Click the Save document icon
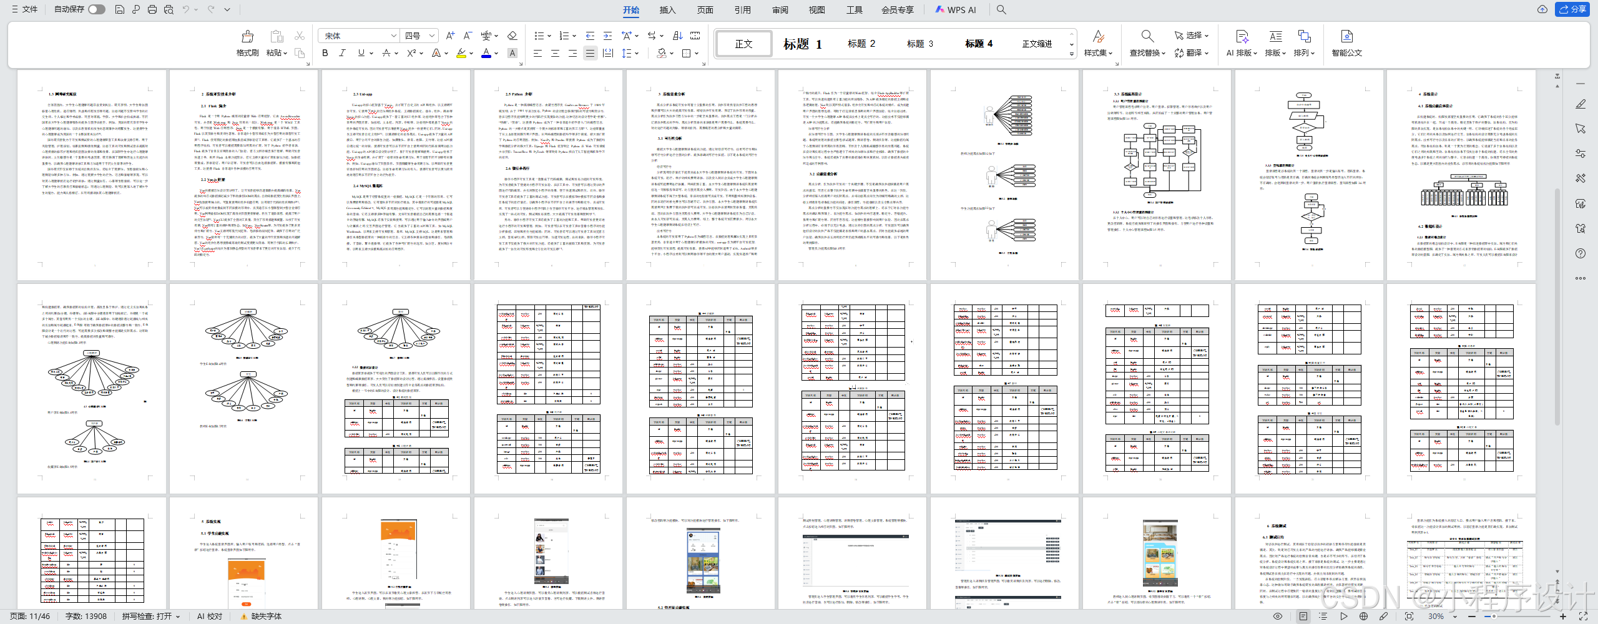Image resolution: width=1598 pixels, height=624 pixels. [120, 9]
